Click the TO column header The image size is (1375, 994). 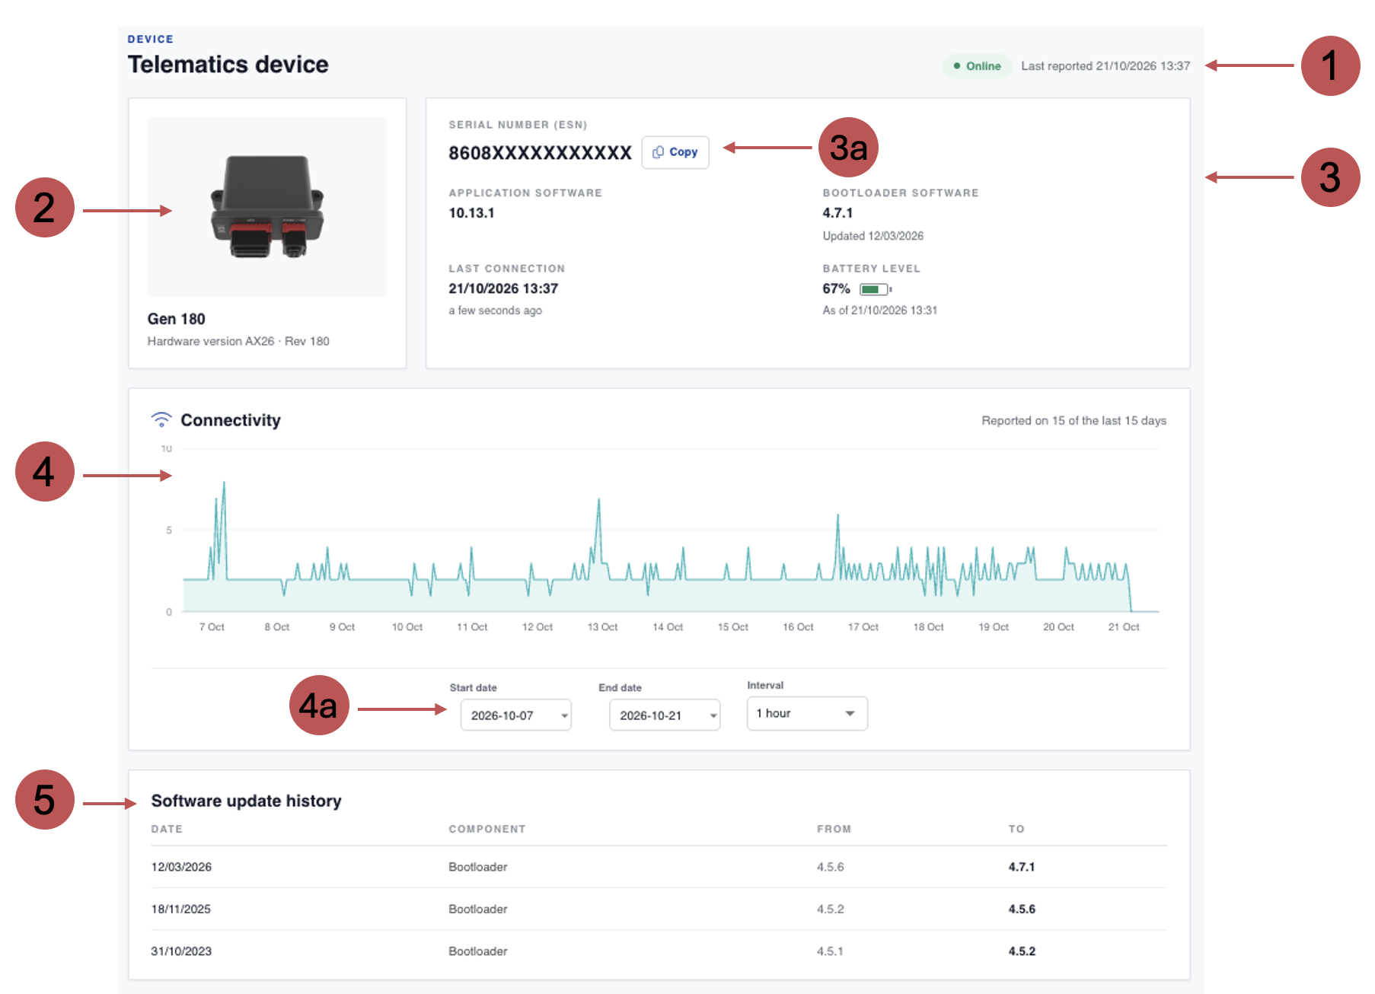(1016, 829)
